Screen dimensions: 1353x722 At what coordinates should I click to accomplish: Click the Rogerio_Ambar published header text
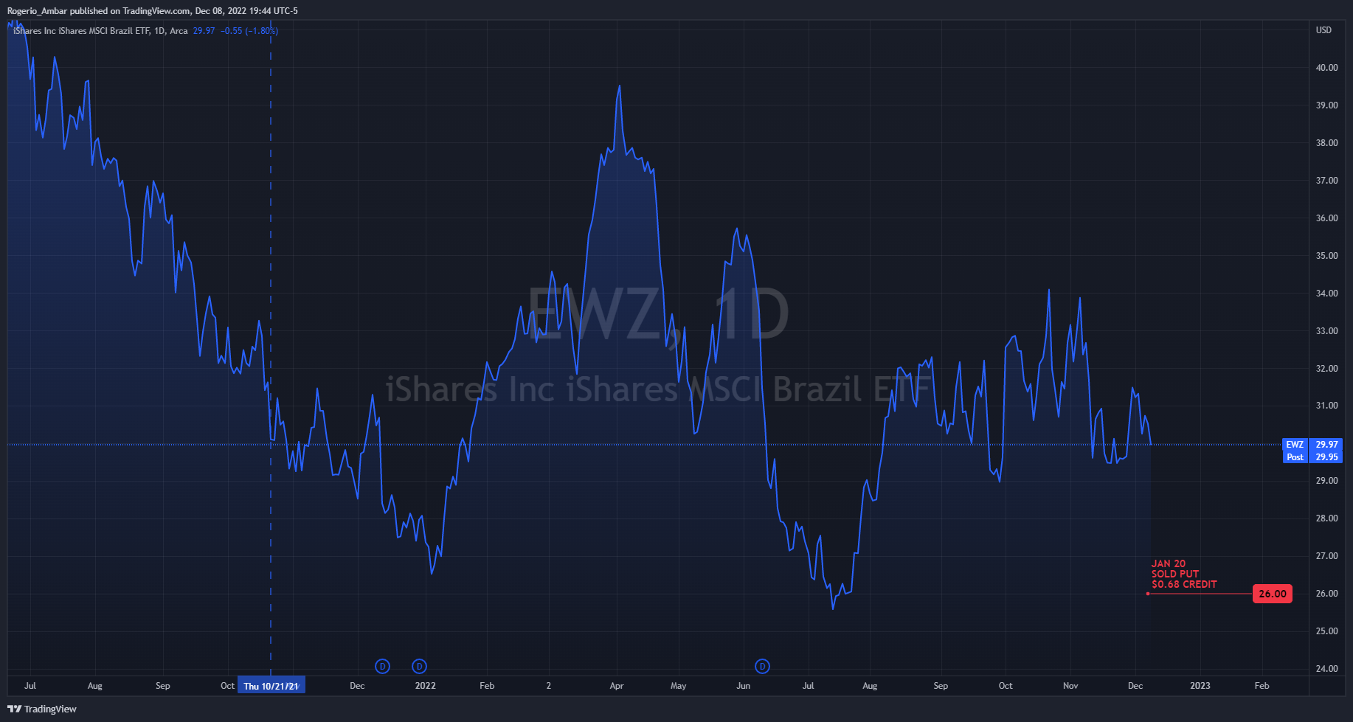[x=153, y=11]
